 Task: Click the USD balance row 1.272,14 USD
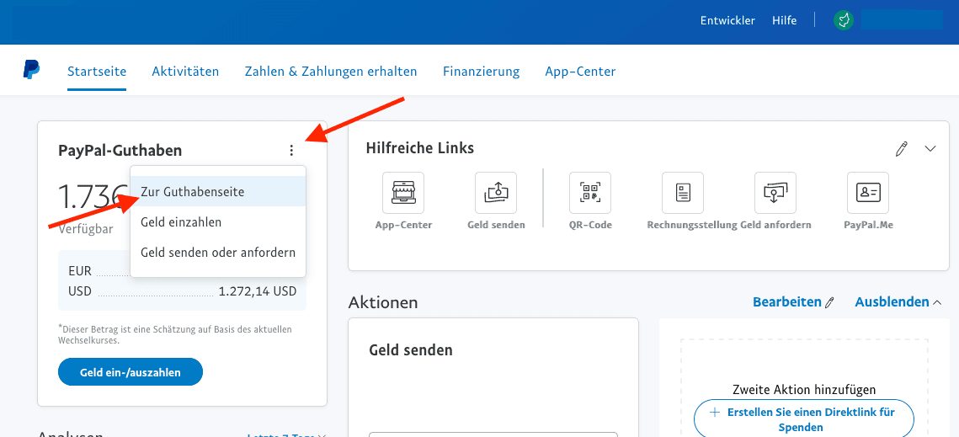point(182,291)
